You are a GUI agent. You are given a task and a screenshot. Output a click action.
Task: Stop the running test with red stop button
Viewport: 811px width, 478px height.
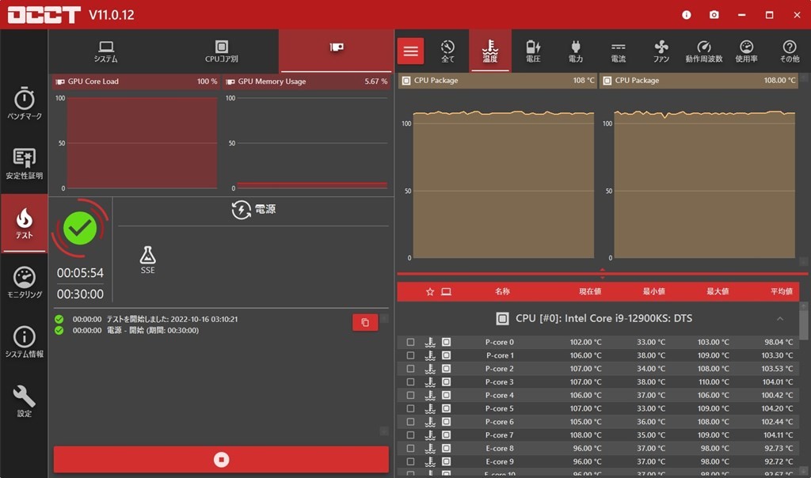tap(221, 459)
